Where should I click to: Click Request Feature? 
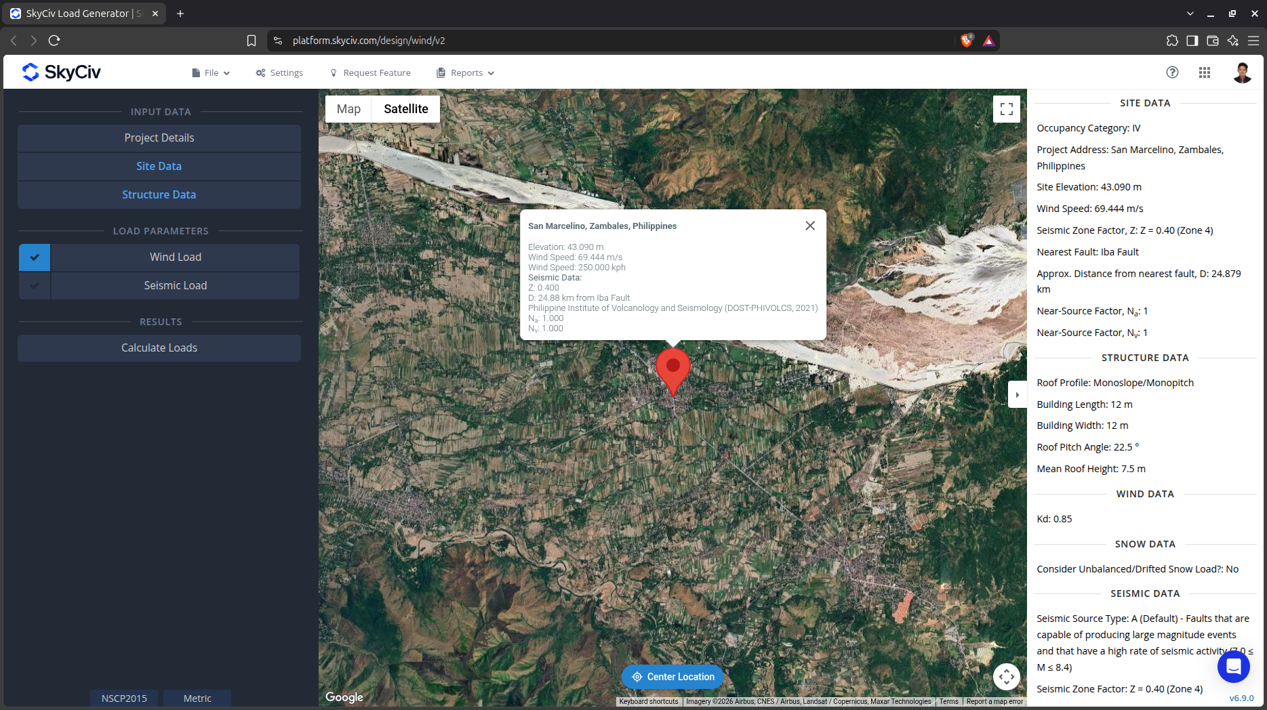click(370, 72)
